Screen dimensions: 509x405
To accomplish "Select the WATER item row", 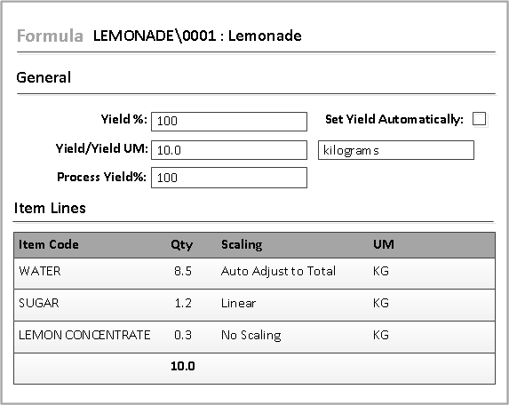I will (254, 274).
